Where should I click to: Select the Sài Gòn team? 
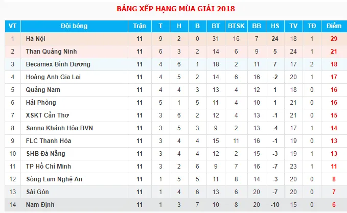point(37,192)
